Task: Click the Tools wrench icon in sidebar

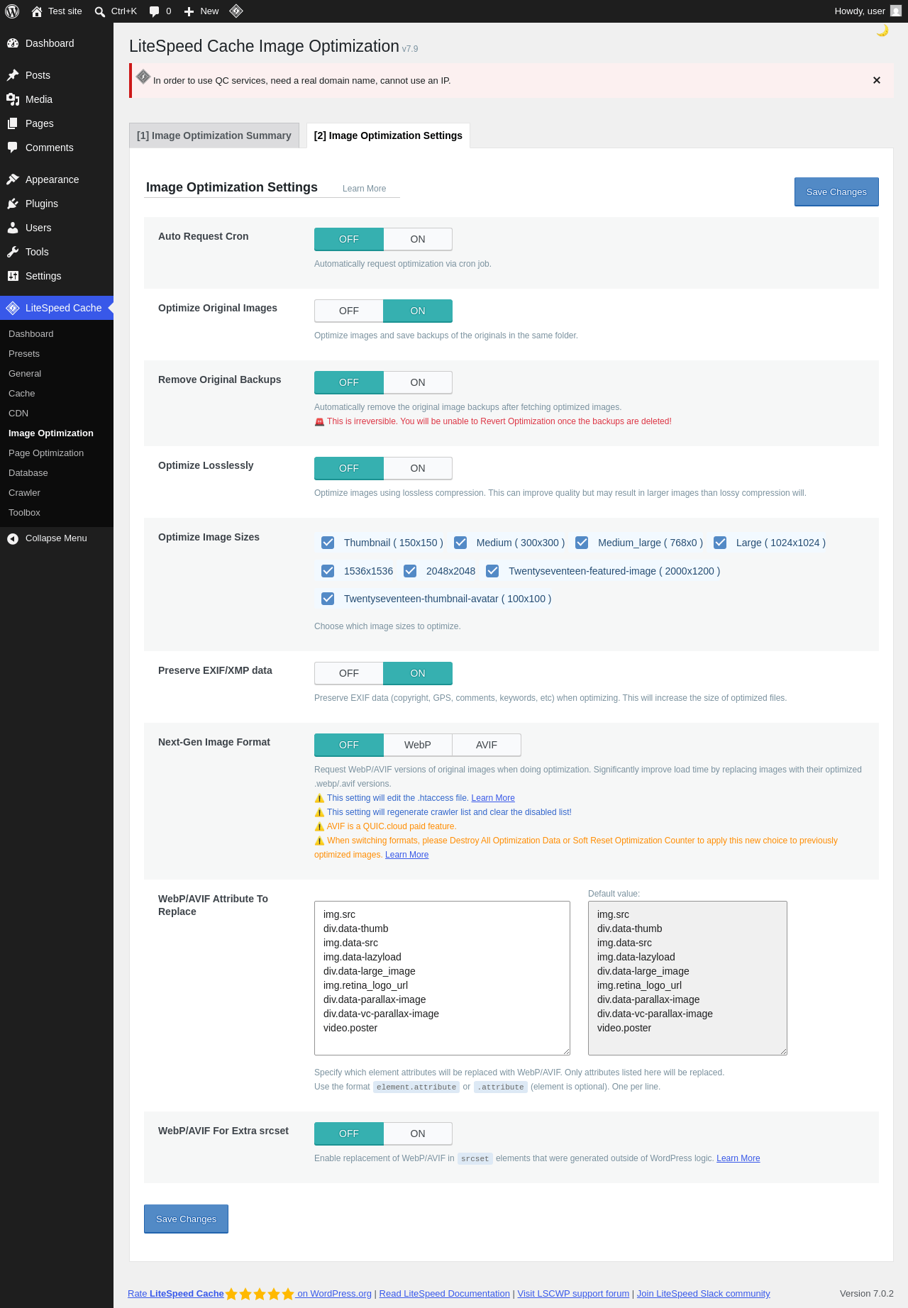Action: 13,252
